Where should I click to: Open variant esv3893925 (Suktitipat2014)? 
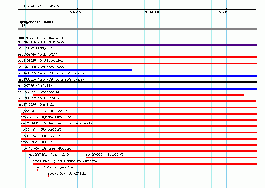point(42,61)
